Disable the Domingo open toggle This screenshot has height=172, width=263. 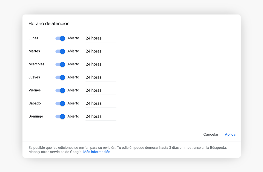pyautogui.click(x=60, y=116)
